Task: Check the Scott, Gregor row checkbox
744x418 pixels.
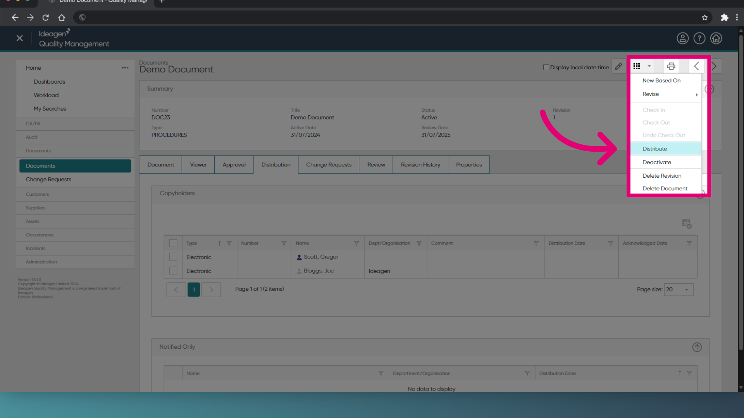Action: 173,257
